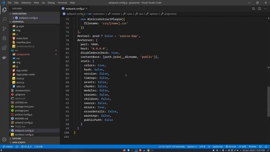Select the webpack.config.js editor tab
270x152 pixels.
coord(75,8)
